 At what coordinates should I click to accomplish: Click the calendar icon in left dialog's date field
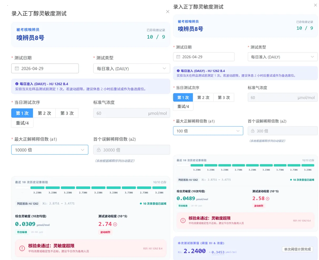pyautogui.click(x=17, y=68)
